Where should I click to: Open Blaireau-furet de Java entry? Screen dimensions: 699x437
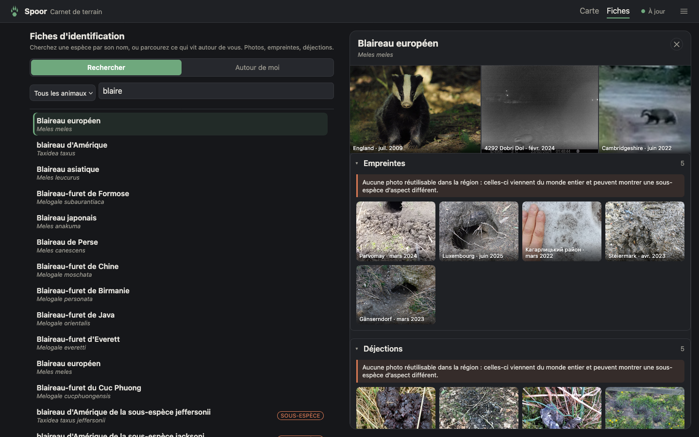[x=180, y=319]
